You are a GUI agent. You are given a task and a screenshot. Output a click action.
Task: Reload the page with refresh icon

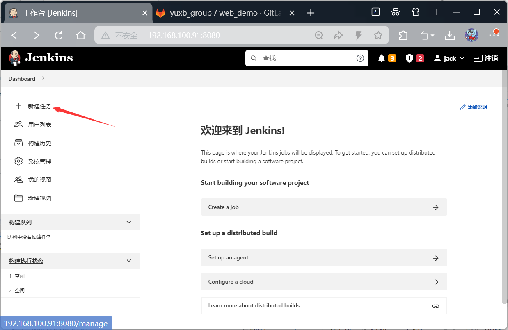coord(59,36)
